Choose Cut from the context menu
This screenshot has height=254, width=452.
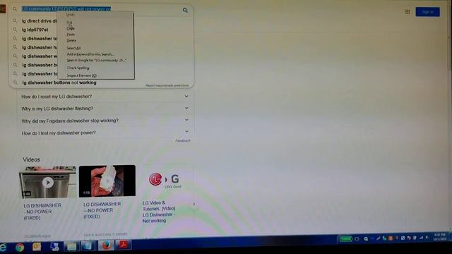pyautogui.click(x=69, y=22)
